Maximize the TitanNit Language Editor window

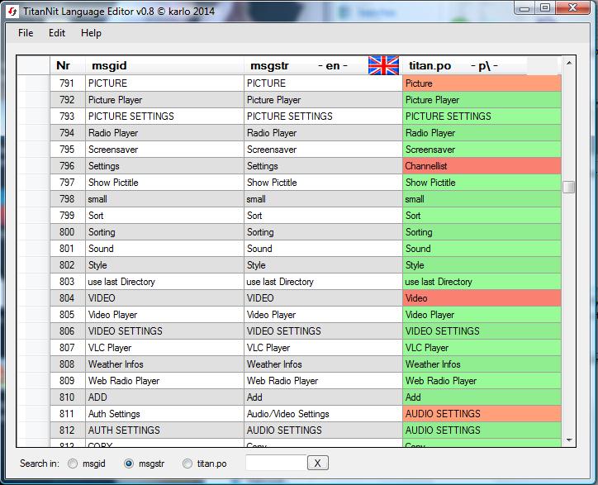coord(545,7)
